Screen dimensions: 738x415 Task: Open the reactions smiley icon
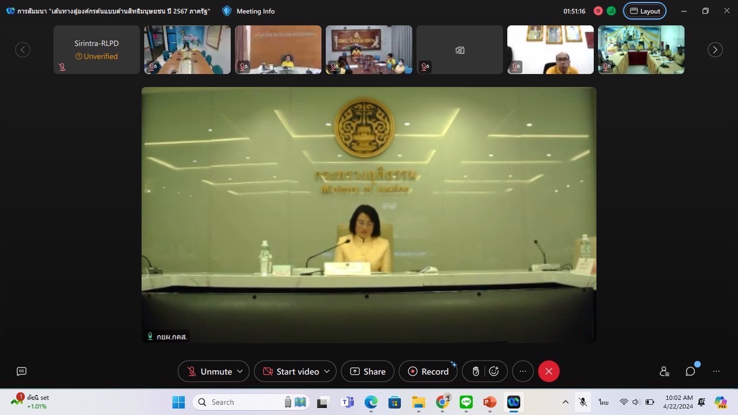point(494,371)
